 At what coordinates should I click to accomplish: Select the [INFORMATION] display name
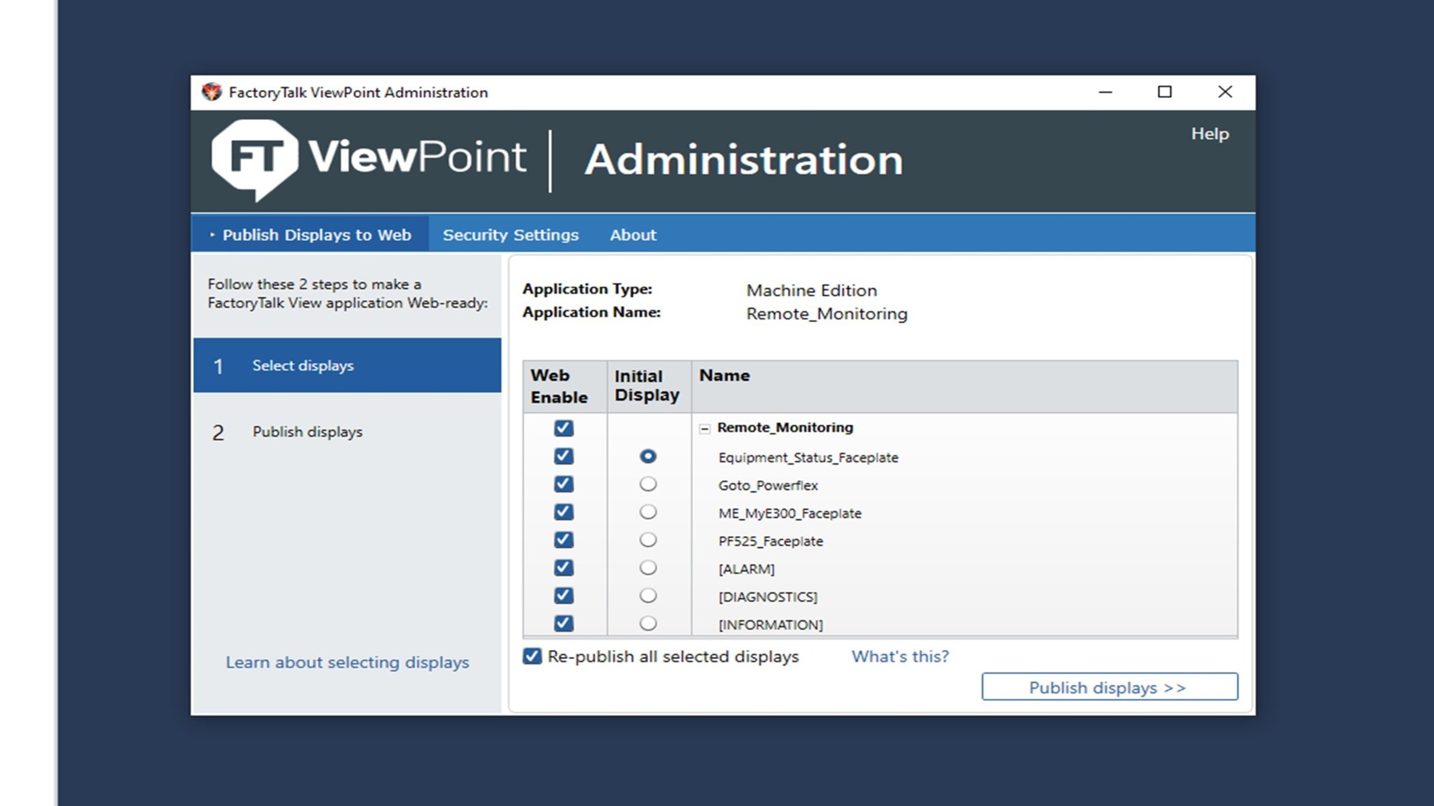770,625
